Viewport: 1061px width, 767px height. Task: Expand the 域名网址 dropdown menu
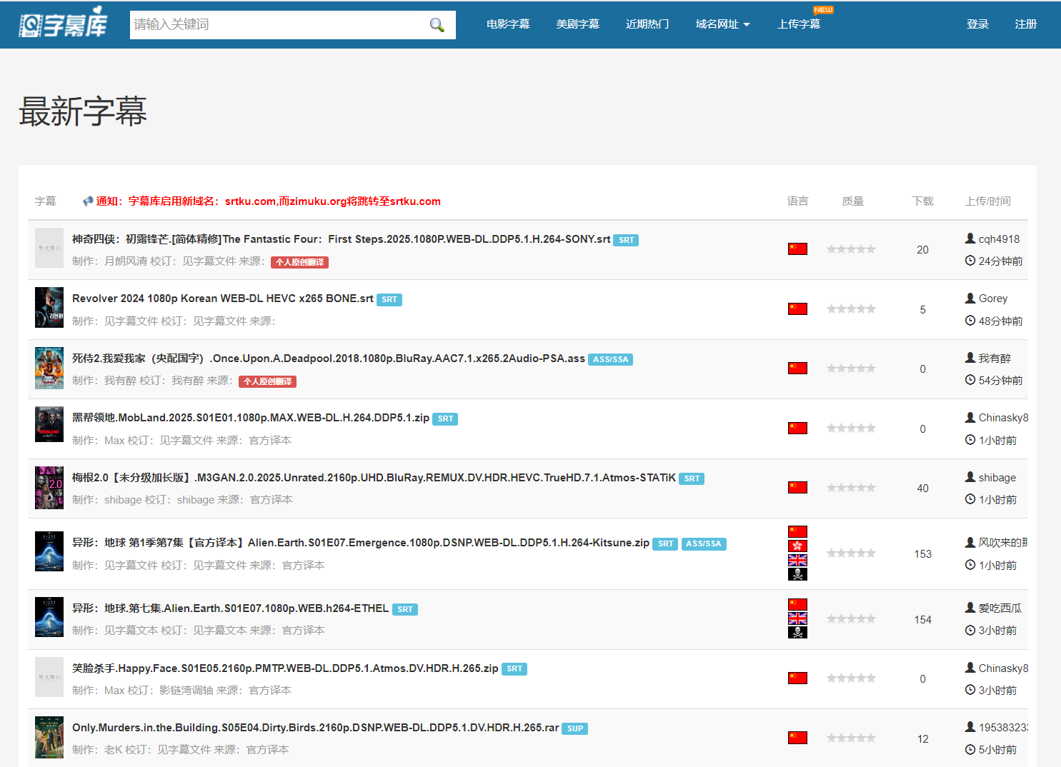coord(722,24)
